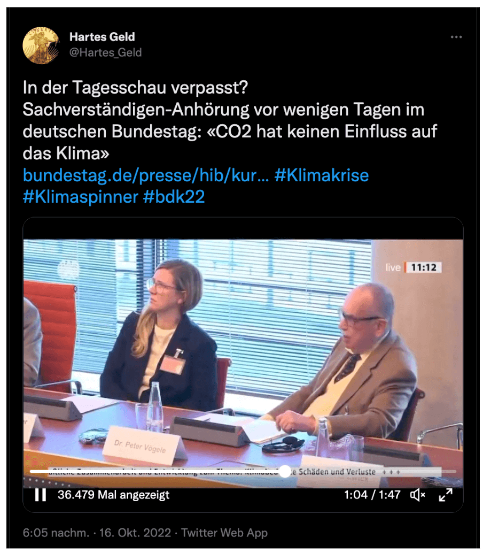This screenshot has width=483, height=553.
Task: Open the video in fullscreen mode
Action: (x=446, y=495)
